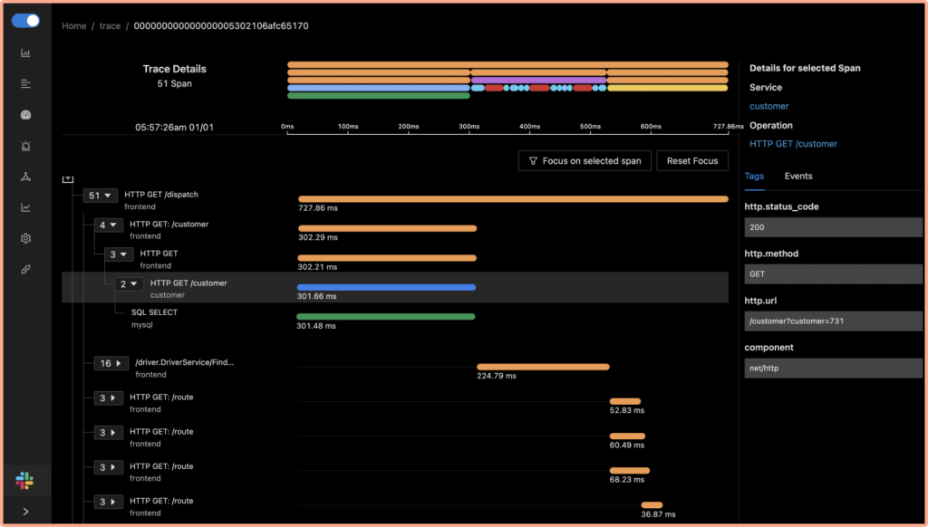Viewport: 928px width, 527px height.
Task: Select the logs list icon in sidebar
Action: (x=25, y=83)
